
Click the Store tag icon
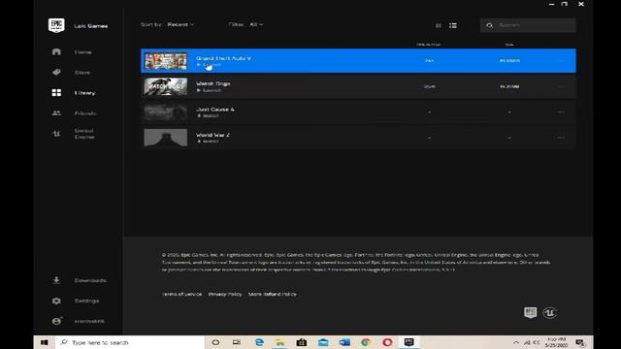click(x=56, y=72)
